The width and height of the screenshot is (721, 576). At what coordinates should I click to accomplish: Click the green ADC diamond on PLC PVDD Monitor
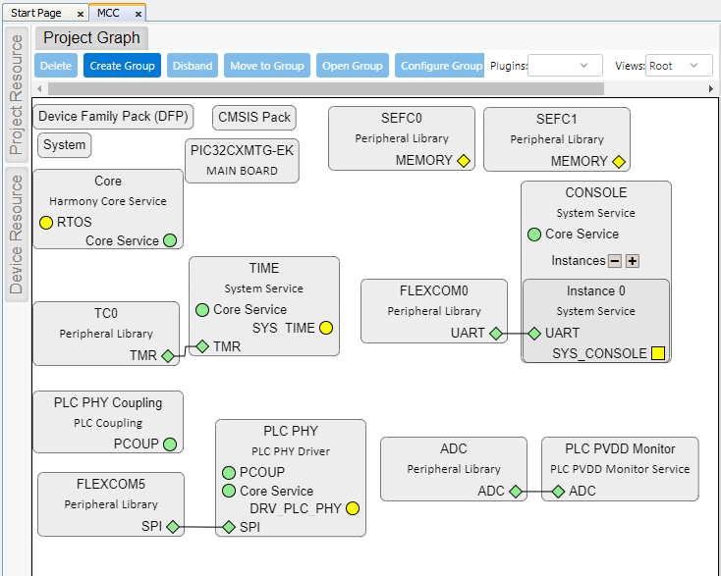(558, 492)
